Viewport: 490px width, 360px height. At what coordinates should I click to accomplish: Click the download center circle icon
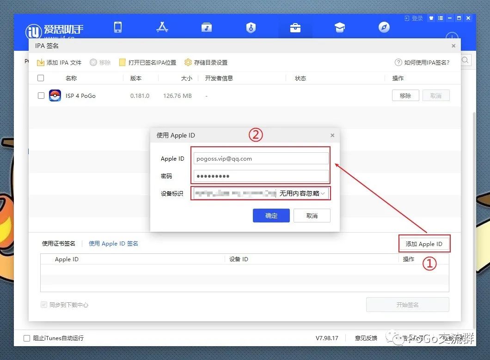452,37
